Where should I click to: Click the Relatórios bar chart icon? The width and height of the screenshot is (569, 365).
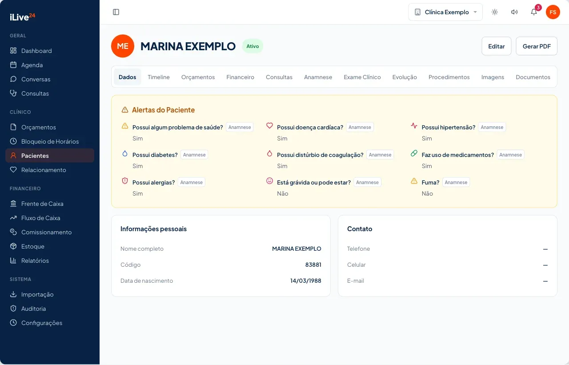coord(13,261)
